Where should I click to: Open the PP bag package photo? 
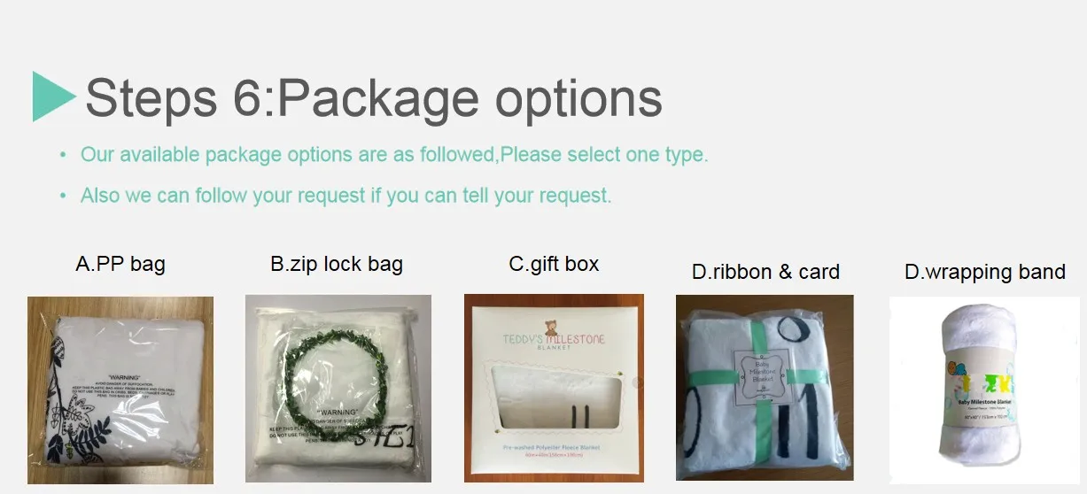coord(120,390)
